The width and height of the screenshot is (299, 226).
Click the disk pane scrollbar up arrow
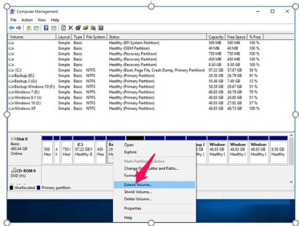pyautogui.click(x=291, y=136)
